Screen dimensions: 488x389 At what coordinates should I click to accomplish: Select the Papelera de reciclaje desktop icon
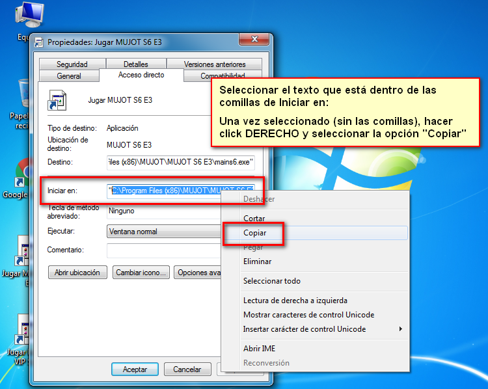pos(24,94)
